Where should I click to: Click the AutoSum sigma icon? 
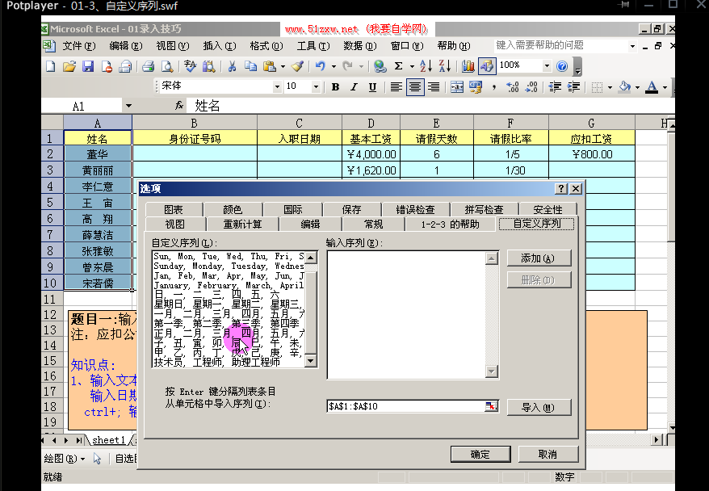click(x=398, y=66)
